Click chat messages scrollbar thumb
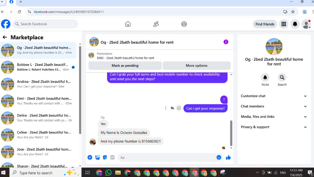The image size is (314, 177). [x=231, y=133]
